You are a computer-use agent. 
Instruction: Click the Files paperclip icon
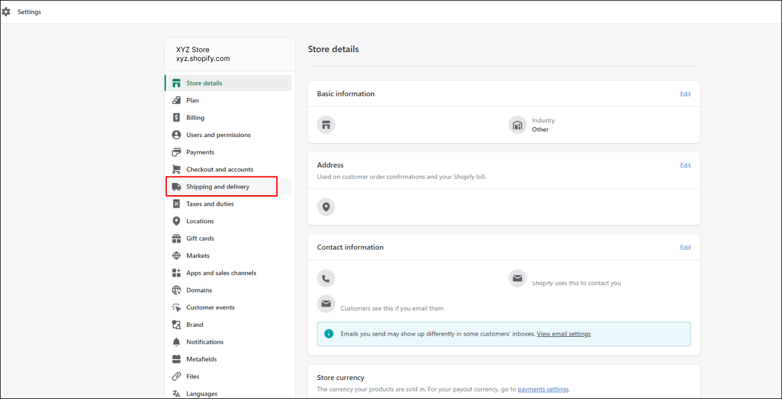(176, 377)
